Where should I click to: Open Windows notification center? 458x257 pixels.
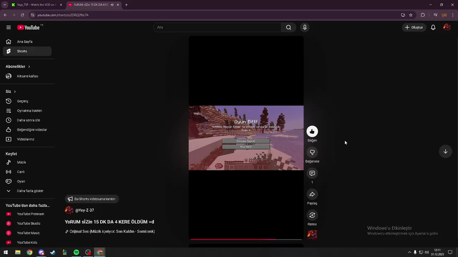(450, 252)
